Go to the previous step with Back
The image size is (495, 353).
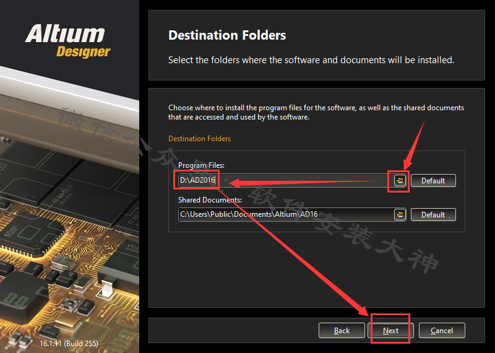(x=342, y=331)
